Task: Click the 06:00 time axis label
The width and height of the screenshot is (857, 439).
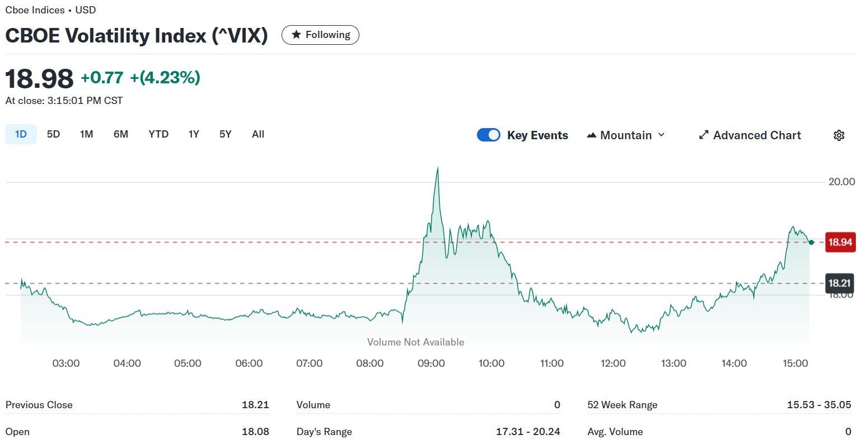Action: point(249,364)
